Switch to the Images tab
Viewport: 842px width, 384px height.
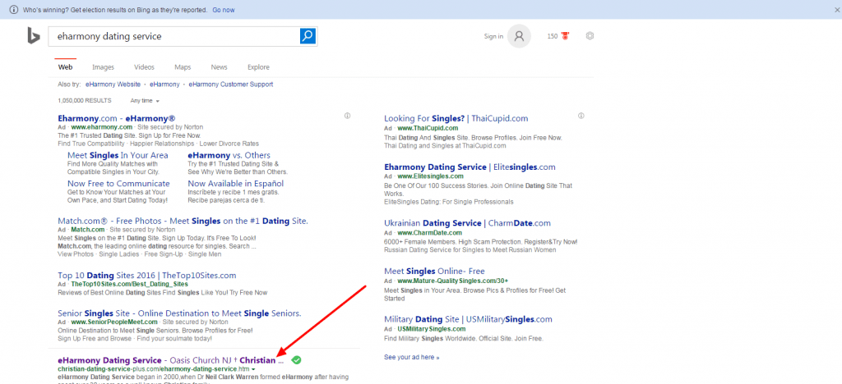[103, 67]
